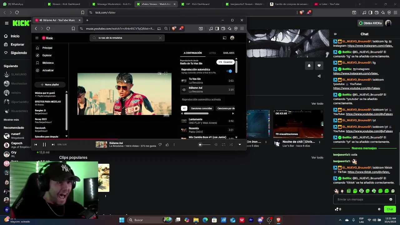Jump to Nuevos mensajes in chat
400x225 pixels.
(364, 148)
